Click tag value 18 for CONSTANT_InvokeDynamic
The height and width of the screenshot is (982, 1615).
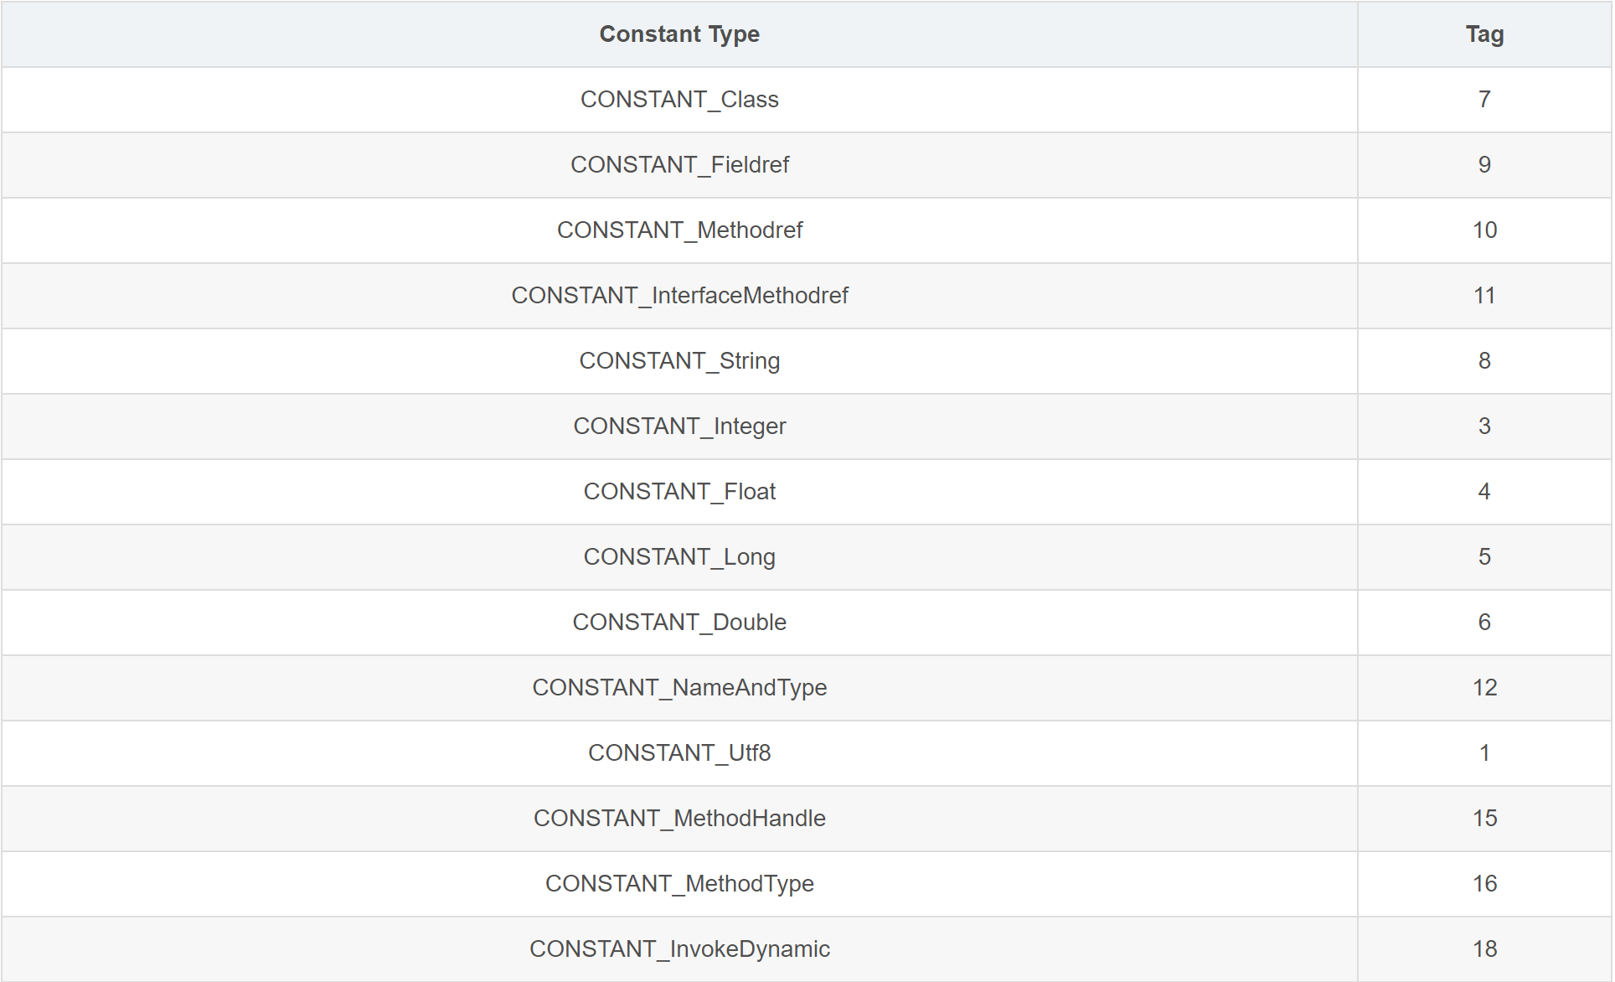point(1484,949)
